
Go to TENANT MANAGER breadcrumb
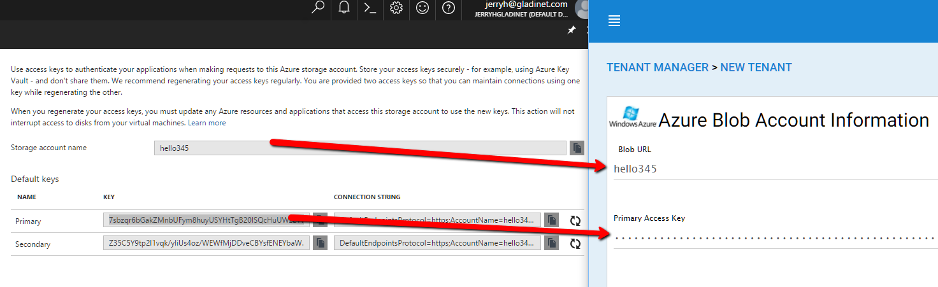point(658,67)
